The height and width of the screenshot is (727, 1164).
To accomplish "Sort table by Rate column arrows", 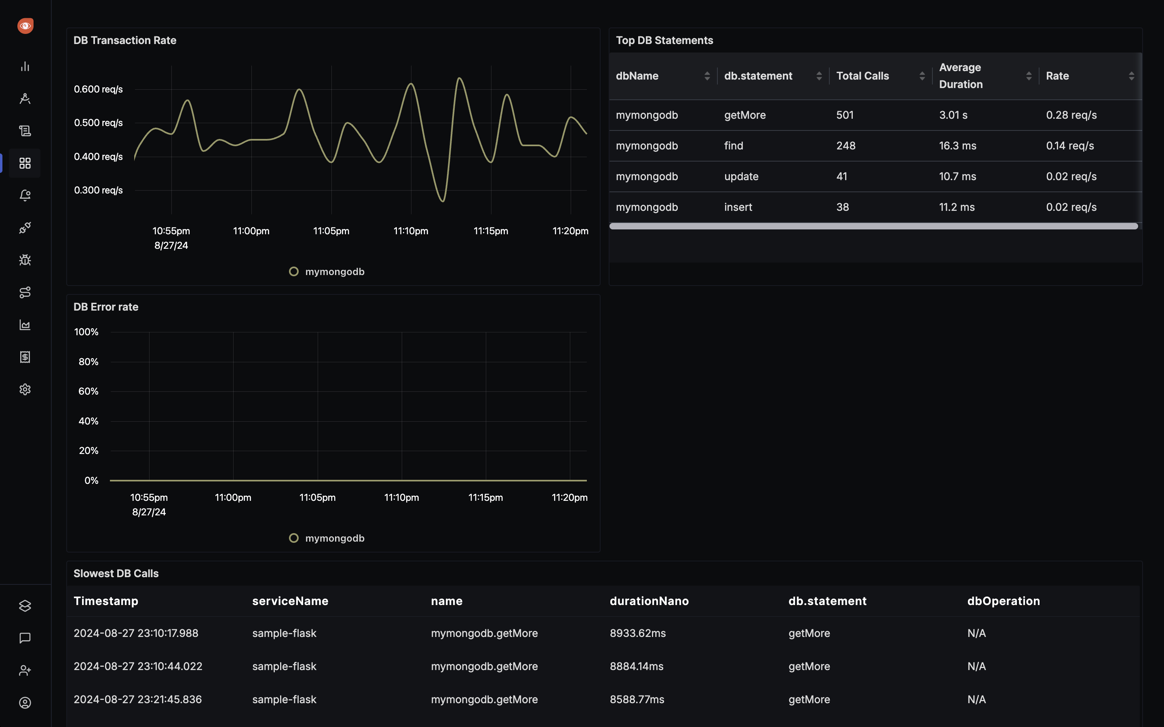I will (1131, 76).
